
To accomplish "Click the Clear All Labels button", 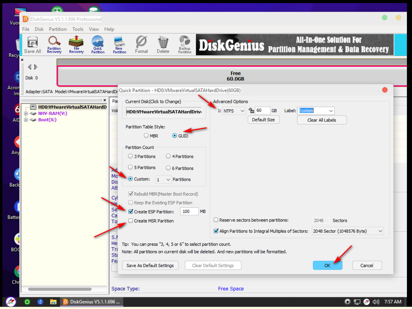I will click(322, 120).
